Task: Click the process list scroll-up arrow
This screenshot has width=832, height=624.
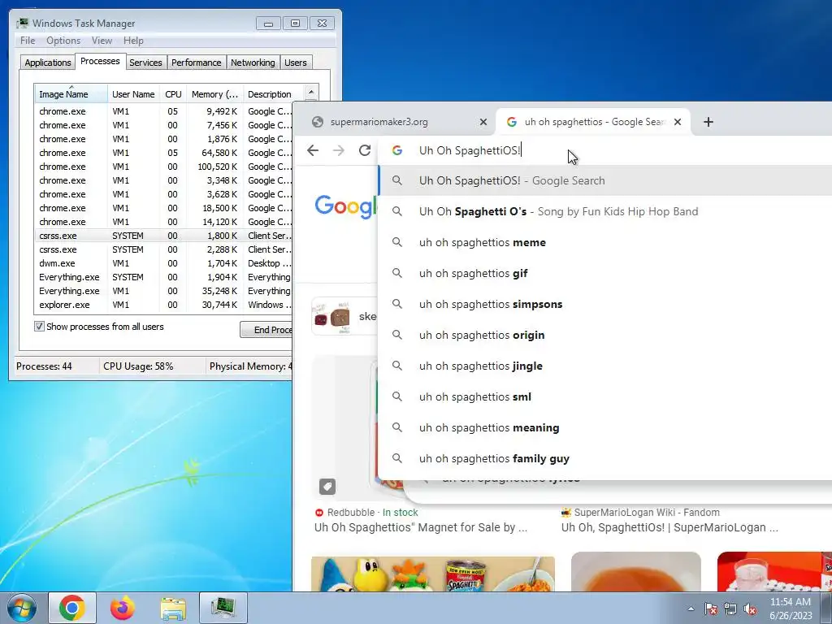Action: pyautogui.click(x=311, y=91)
